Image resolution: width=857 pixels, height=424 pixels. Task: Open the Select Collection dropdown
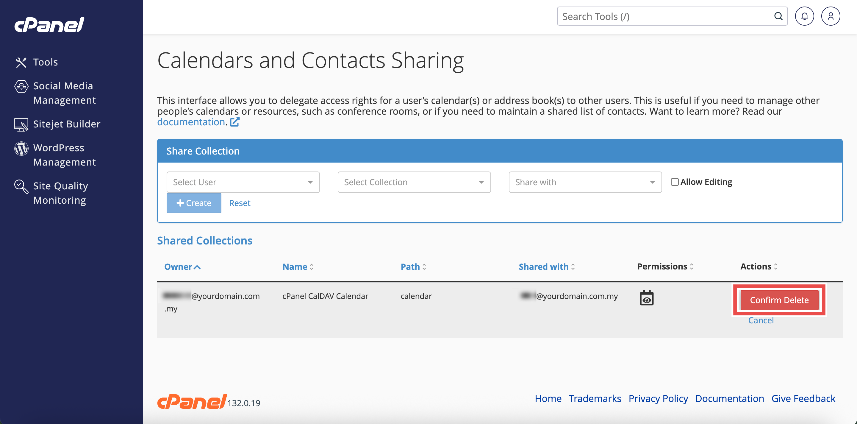pos(414,182)
